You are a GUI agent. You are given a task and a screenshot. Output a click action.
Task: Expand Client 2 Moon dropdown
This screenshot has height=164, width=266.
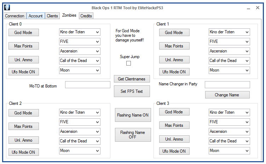coord(80,151)
